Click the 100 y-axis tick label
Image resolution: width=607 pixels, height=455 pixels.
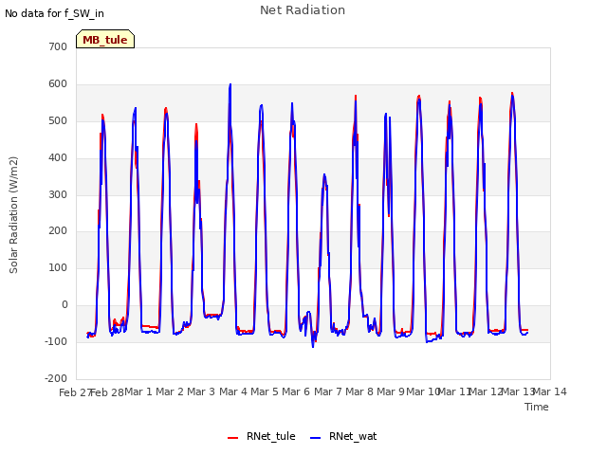click(58, 267)
